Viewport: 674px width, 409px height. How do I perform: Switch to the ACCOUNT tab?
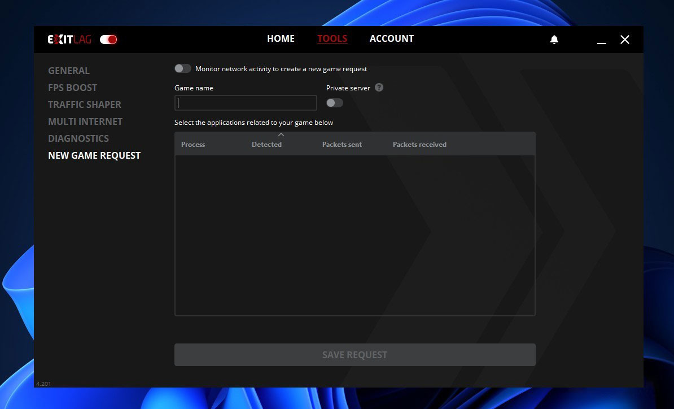[x=391, y=38]
